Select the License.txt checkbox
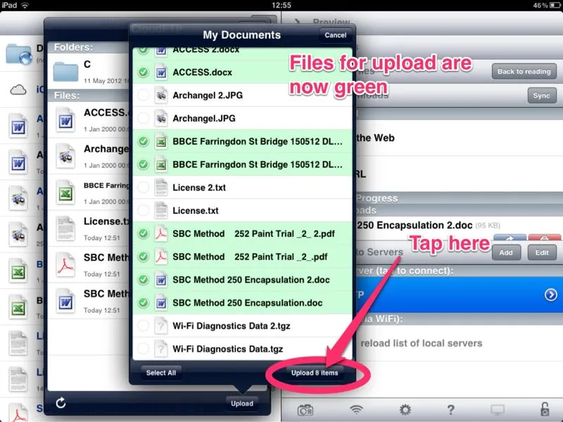 tap(144, 210)
